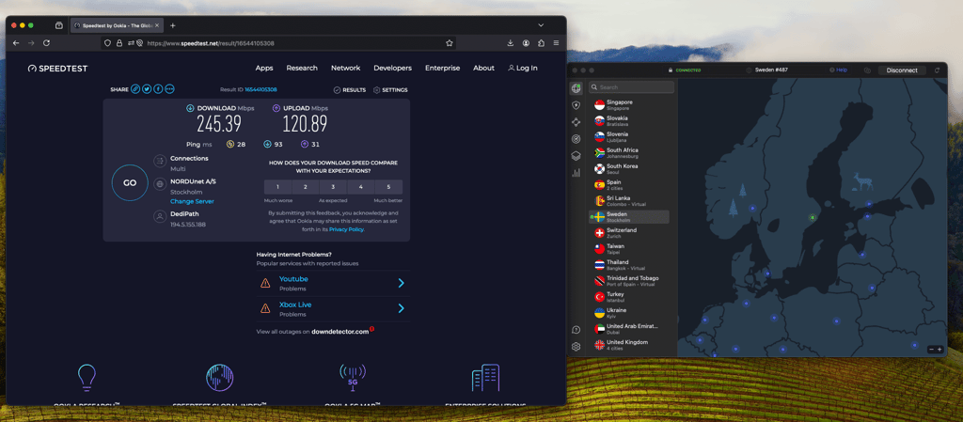Viewport: 963px width, 422px height.
Task: Bookmark this page with star icon
Action: point(450,43)
